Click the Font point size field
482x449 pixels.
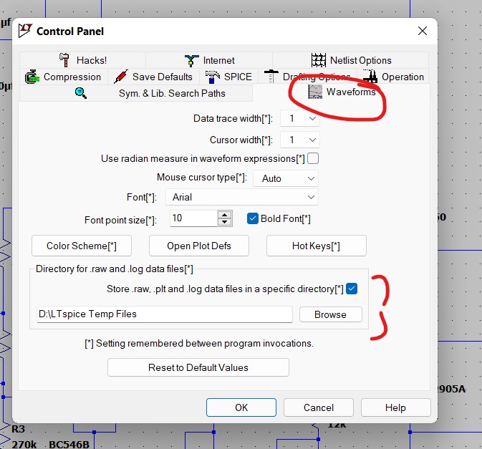[x=193, y=218]
